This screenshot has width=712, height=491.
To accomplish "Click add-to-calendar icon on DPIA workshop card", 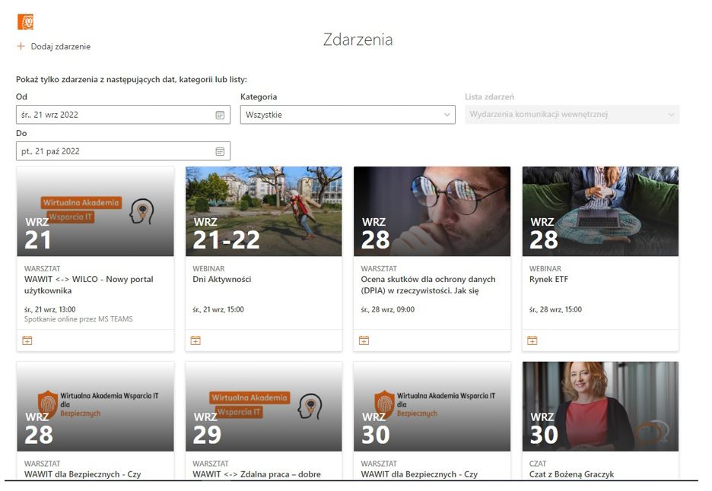I will pyautogui.click(x=364, y=341).
